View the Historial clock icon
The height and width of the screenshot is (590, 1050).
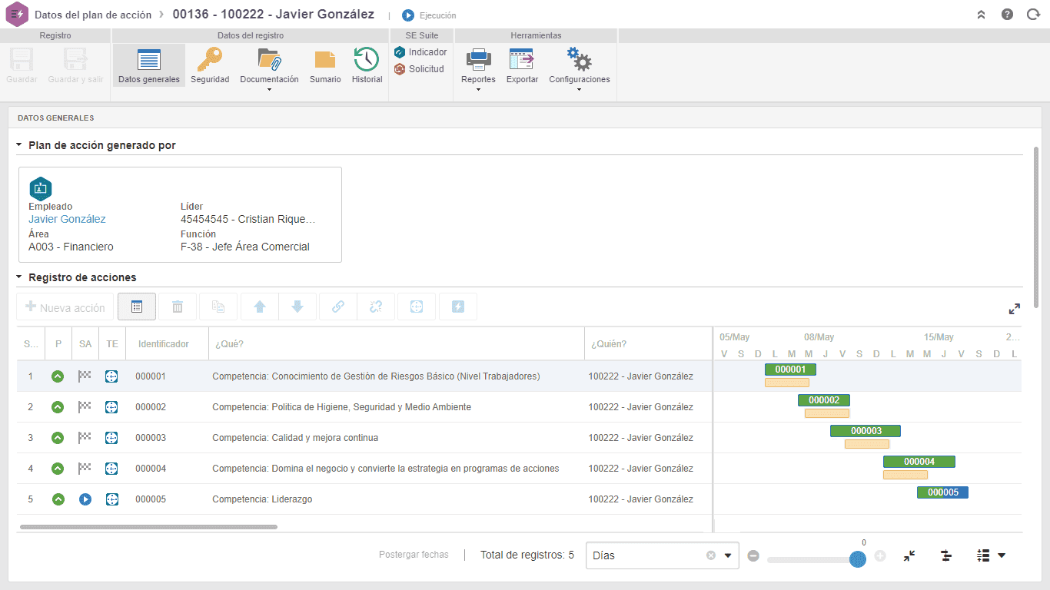367,65
